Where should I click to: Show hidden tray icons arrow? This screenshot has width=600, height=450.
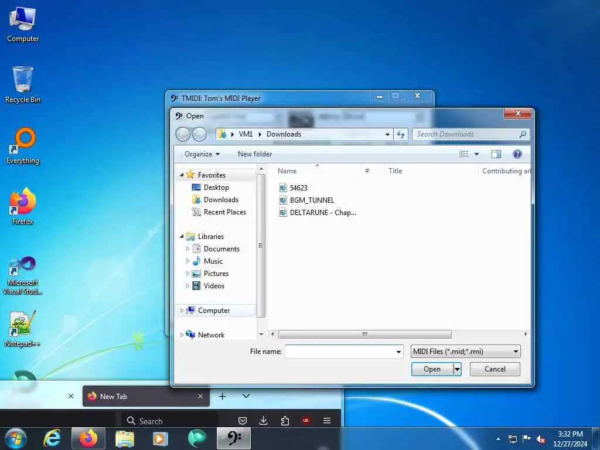click(498, 439)
